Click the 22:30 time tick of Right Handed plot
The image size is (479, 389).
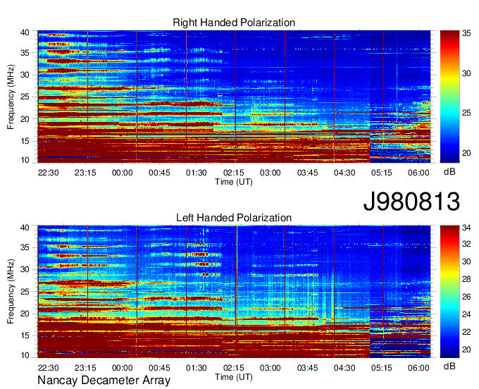[49, 173]
